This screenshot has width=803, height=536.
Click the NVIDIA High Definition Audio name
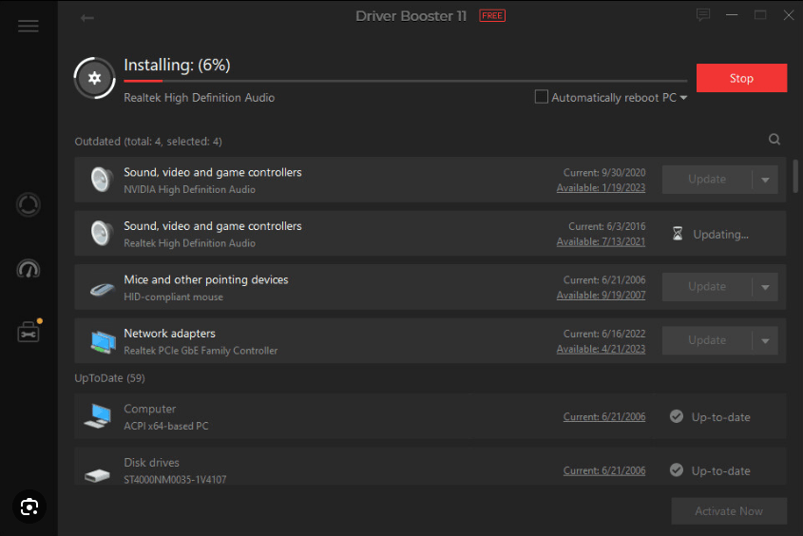(189, 189)
